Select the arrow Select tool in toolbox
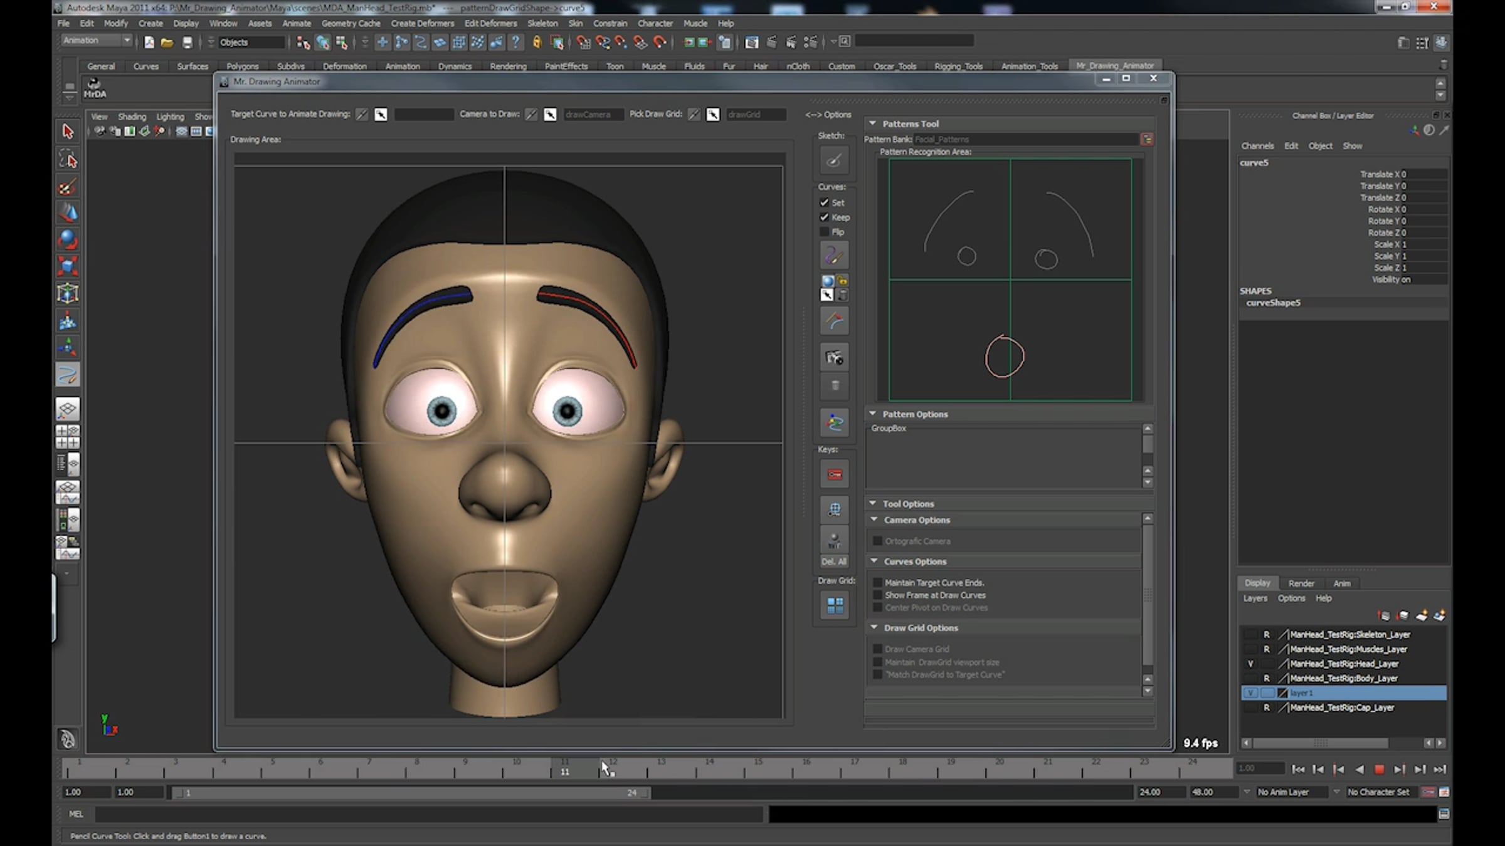 click(x=68, y=131)
